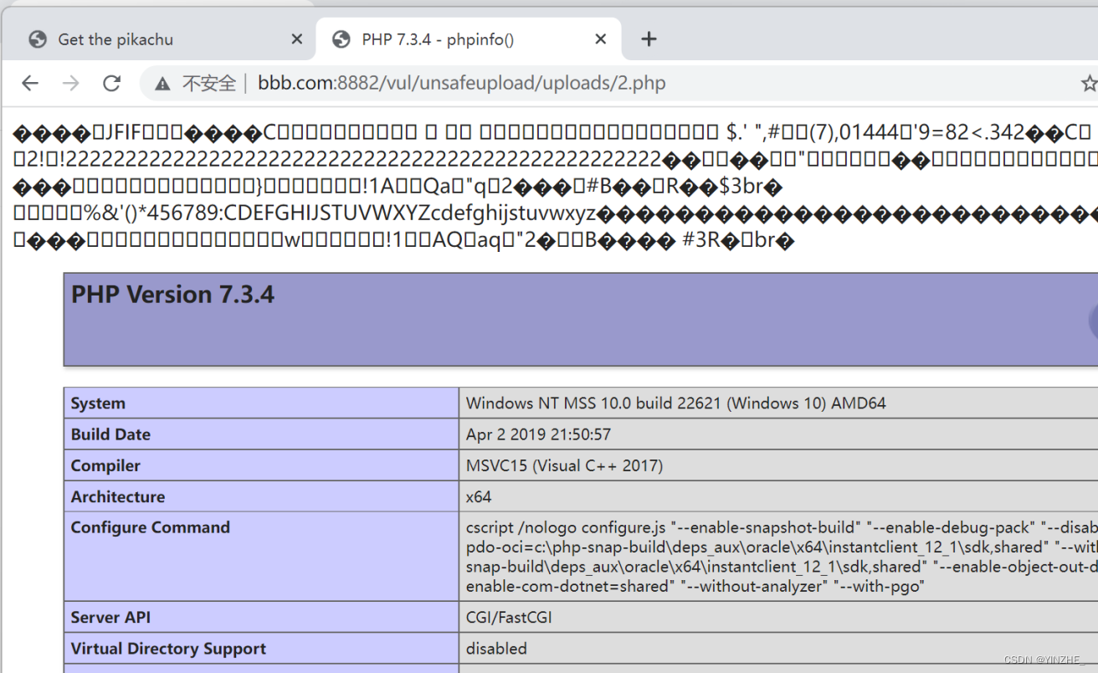The image size is (1098, 673).
Task: Click the Windows NT MSS 10.0 build value
Action: click(676, 403)
